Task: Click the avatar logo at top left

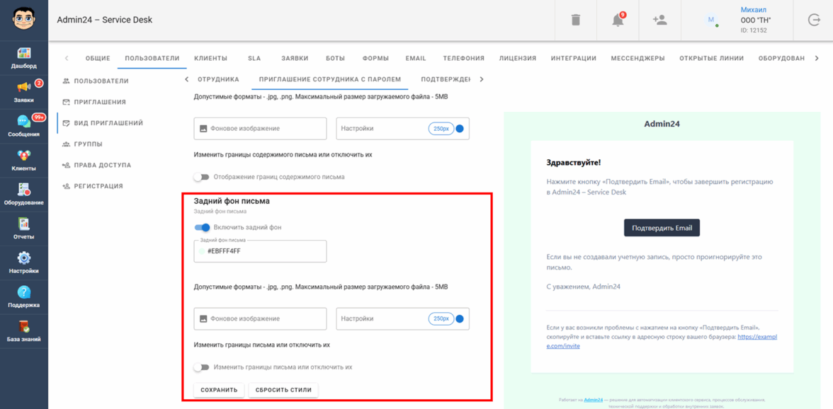Action: pos(24,20)
